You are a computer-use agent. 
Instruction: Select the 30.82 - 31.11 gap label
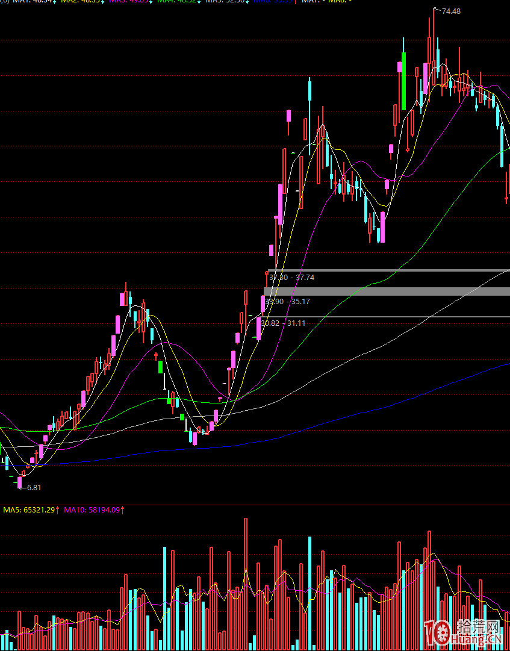click(x=283, y=323)
